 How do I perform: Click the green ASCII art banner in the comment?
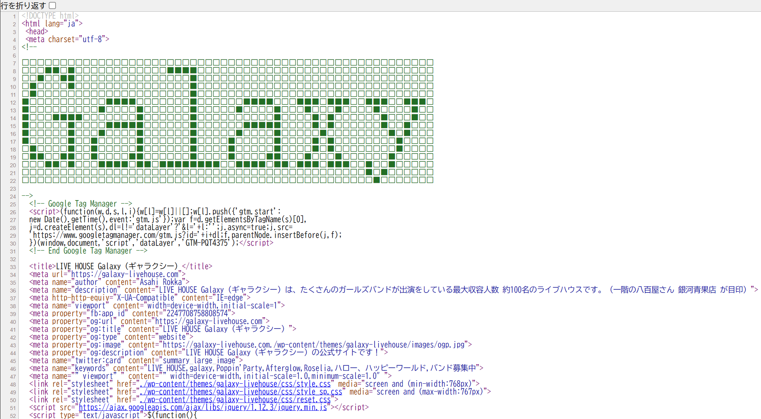click(227, 121)
